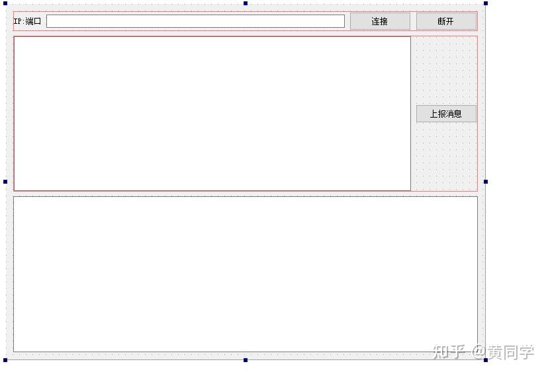This screenshot has width=548, height=374.
Task: Click inside the large bottom text area
Action: tap(246, 274)
